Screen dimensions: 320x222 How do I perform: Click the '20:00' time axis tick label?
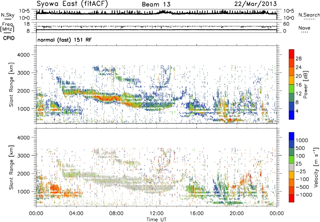click(x=237, y=214)
